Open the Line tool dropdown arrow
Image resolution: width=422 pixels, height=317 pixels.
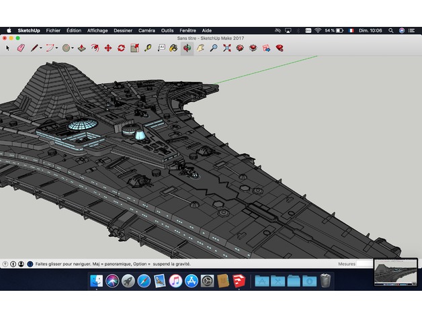point(41,48)
